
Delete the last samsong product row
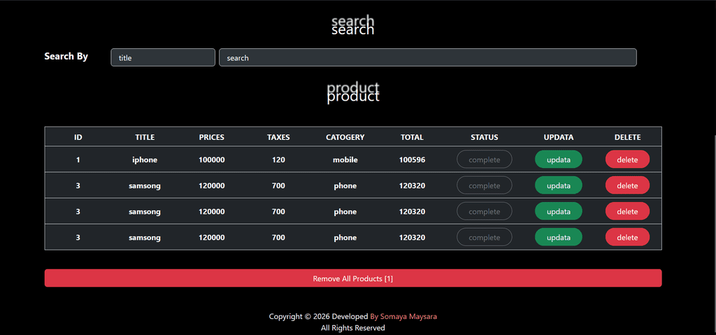(x=627, y=237)
